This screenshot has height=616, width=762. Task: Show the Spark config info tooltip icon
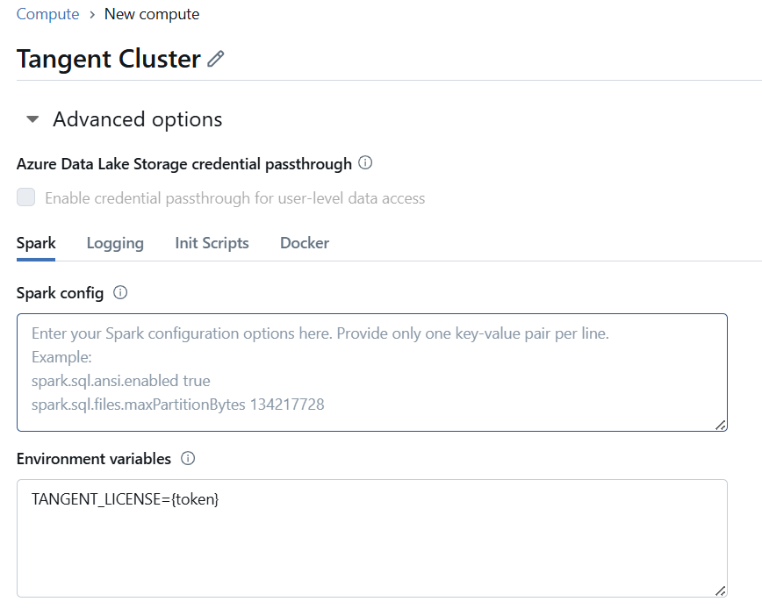pos(120,293)
